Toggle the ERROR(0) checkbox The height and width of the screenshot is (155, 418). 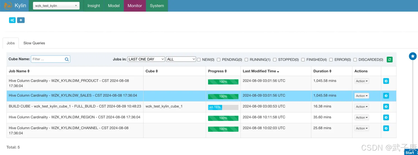[331, 60]
